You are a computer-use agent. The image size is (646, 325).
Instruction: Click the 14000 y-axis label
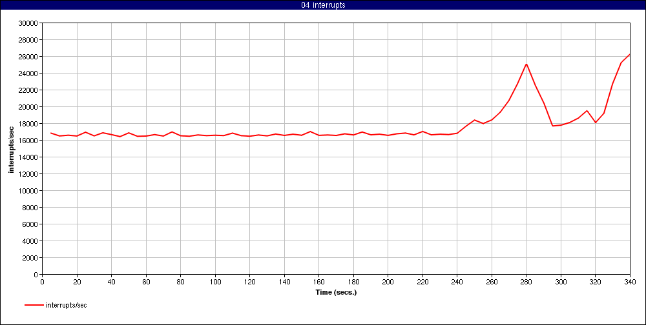click(x=28, y=157)
